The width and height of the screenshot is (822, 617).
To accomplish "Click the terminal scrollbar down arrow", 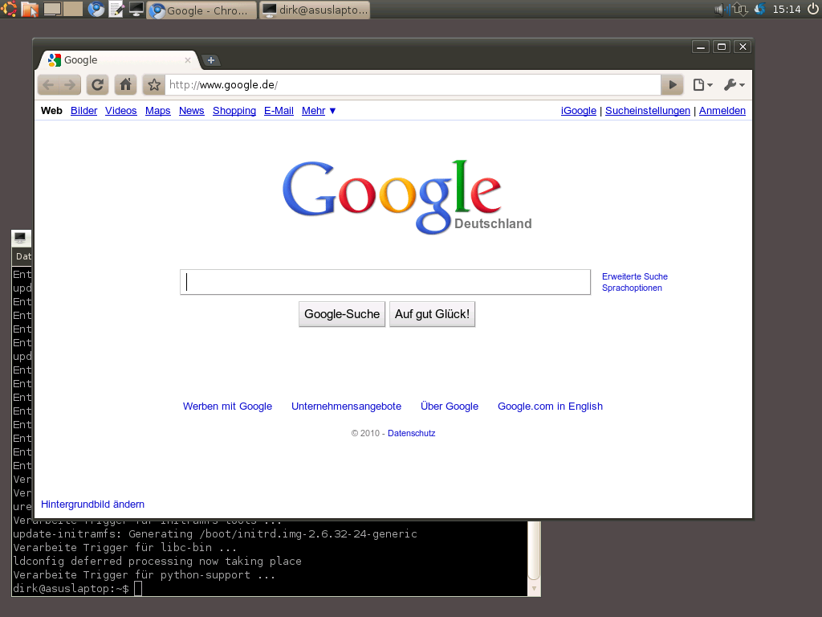I will (534, 588).
